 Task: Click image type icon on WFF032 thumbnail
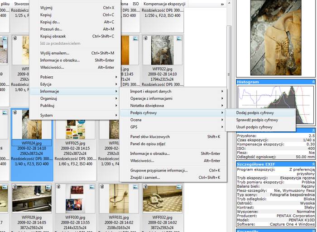[x=179, y=187]
